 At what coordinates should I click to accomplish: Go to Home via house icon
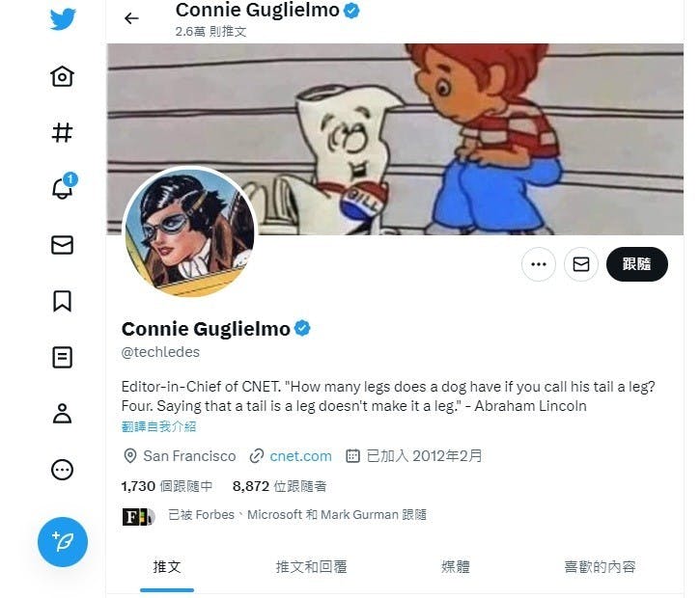[62, 76]
